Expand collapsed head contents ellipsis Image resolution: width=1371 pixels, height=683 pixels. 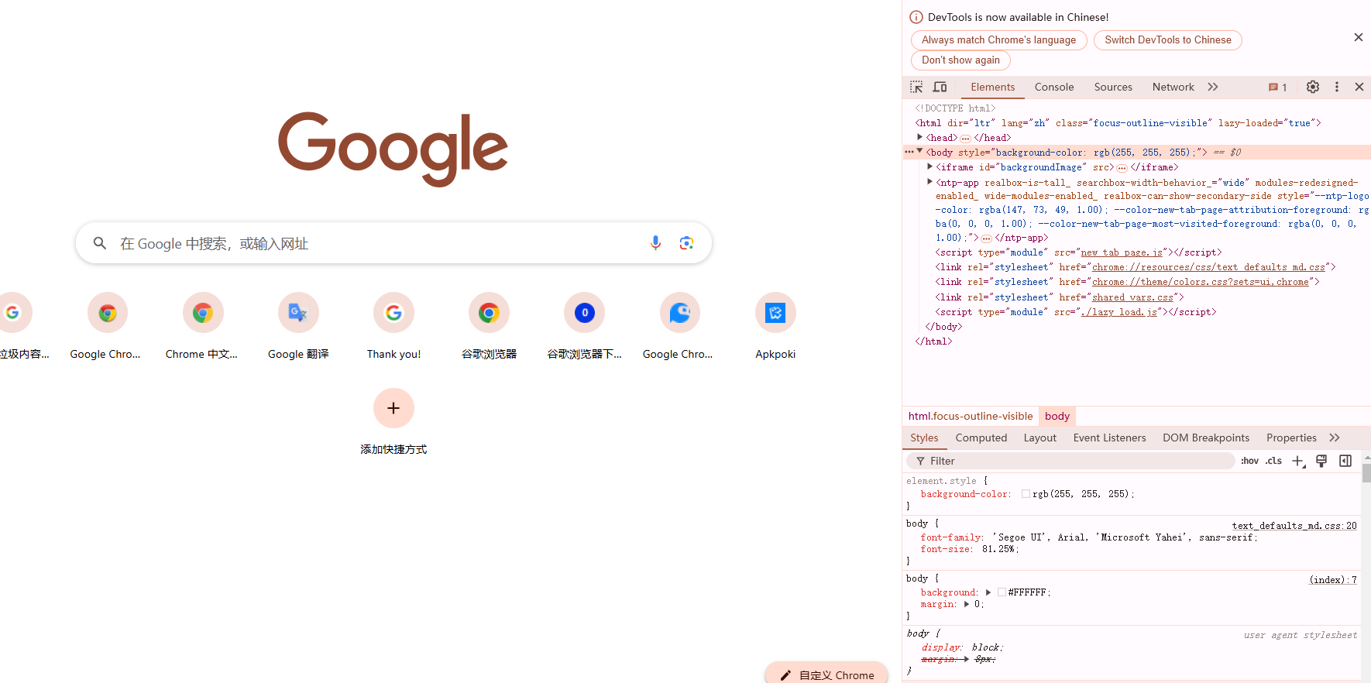pyautogui.click(x=966, y=138)
